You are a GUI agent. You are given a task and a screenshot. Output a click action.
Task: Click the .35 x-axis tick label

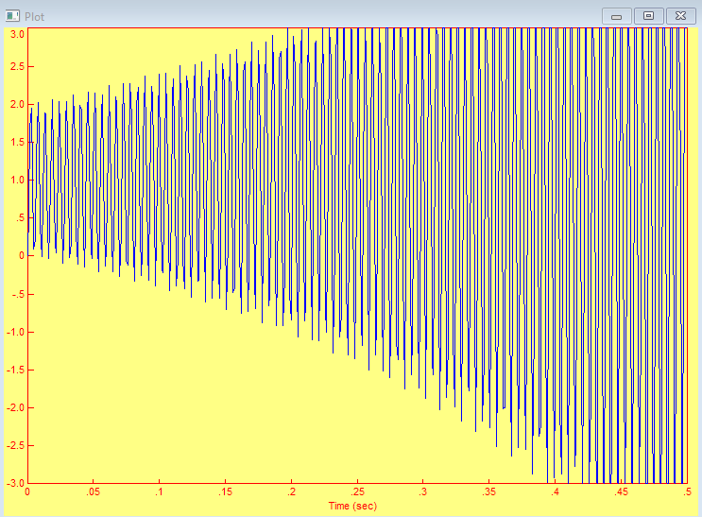(x=489, y=492)
